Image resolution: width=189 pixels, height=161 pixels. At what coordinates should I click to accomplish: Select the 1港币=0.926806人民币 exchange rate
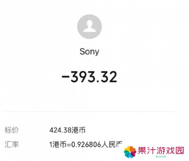click(x=86, y=144)
